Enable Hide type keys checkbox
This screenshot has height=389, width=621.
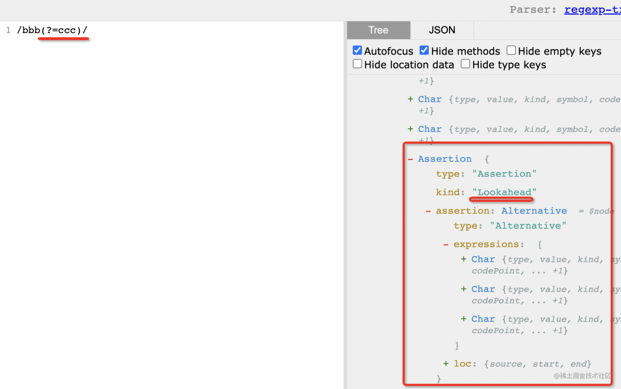click(x=465, y=64)
